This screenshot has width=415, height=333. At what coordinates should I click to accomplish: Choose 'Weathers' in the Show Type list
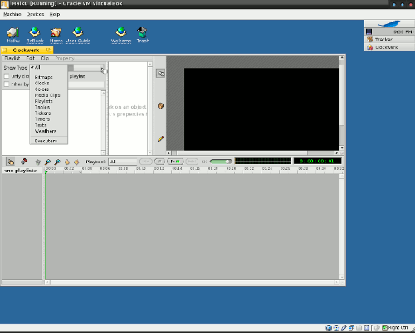[x=48, y=131]
